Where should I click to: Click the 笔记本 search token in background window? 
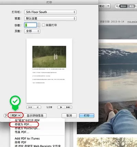pyautogui.click(x=123, y=6)
